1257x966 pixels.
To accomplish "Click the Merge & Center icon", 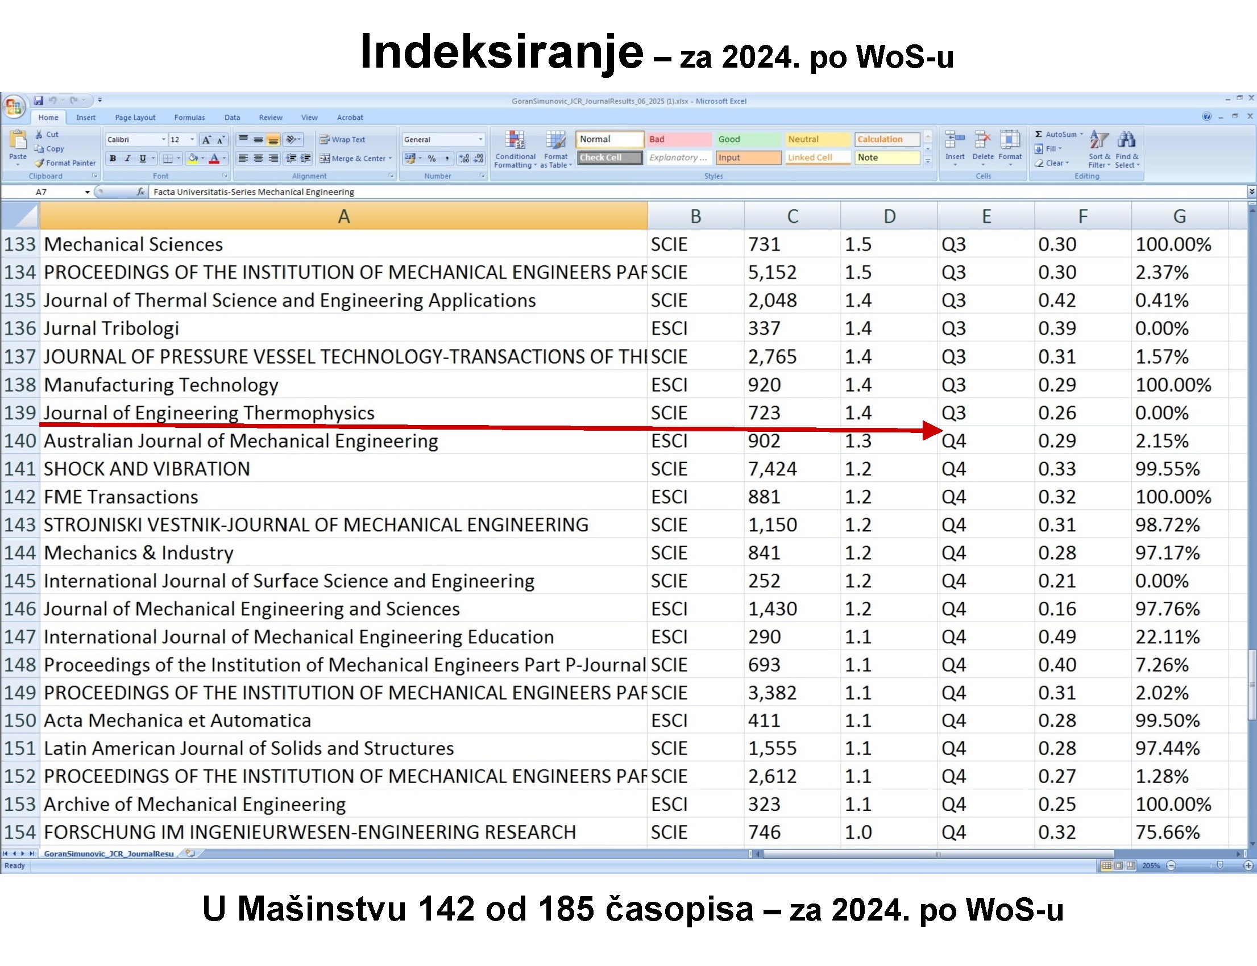I will (x=325, y=159).
